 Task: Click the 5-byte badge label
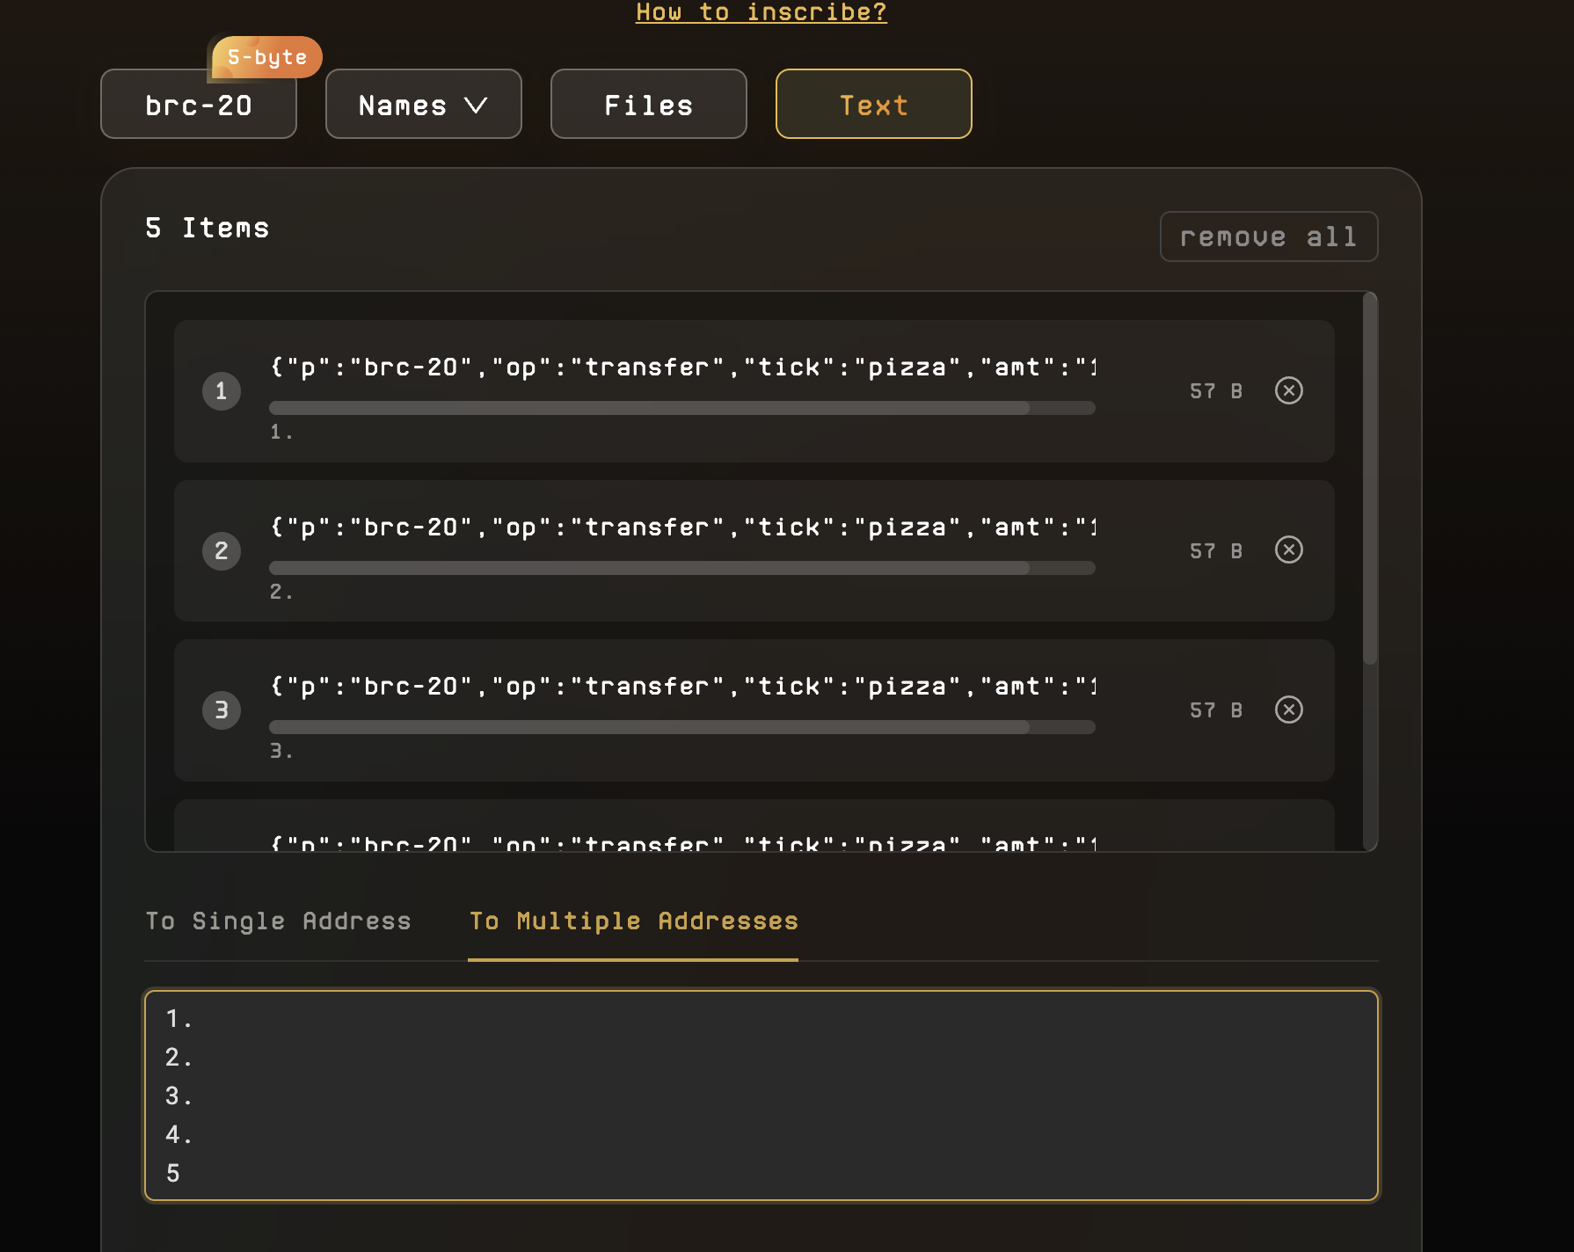coord(267,57)
